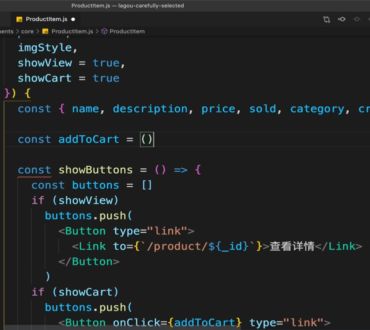Click the 'if (showView)' condition

(75, 201)
